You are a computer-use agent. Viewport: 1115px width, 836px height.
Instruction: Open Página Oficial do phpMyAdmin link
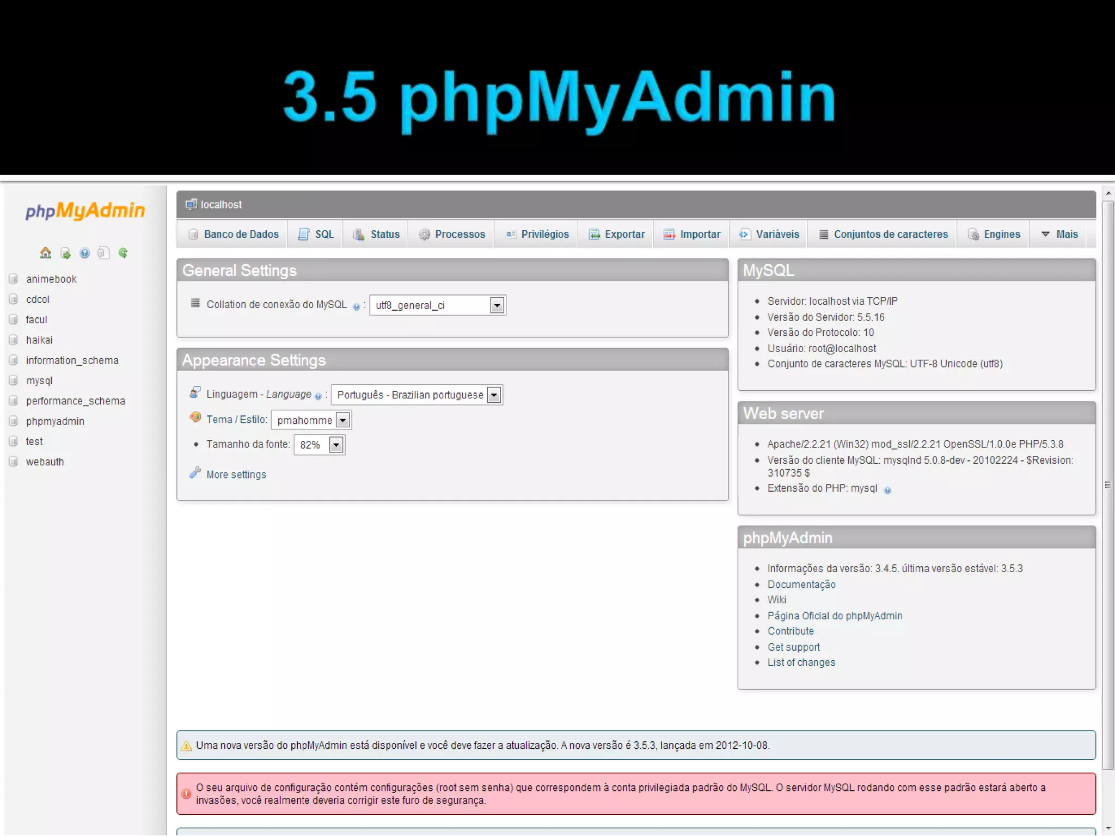pos(835,616)
